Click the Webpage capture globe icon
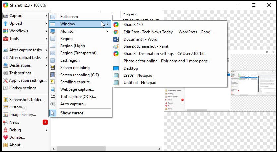Screen dimensions: 277x152 point(53,89)
